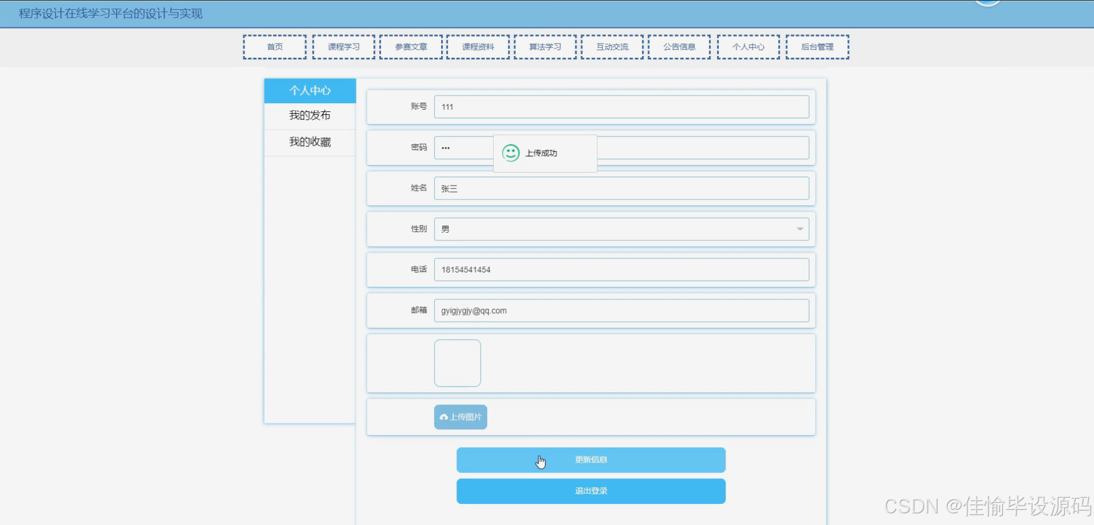This screenshot has width=1094, height=525.
Task: Focus the 账号 field containing 111
Action: (621, 107)
